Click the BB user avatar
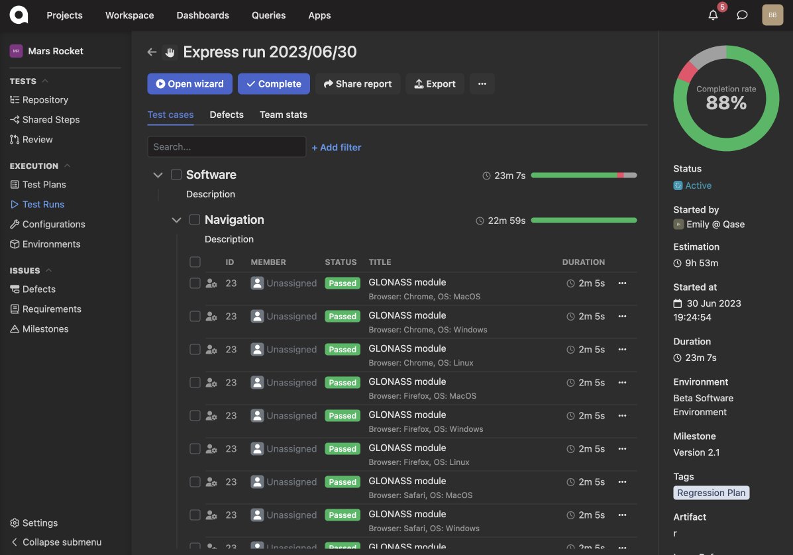This screenshot has height=555, width=793. click(x=772, y=15)
